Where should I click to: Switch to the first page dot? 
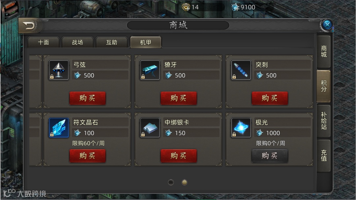pyautogui.click(x=171, y=182)
